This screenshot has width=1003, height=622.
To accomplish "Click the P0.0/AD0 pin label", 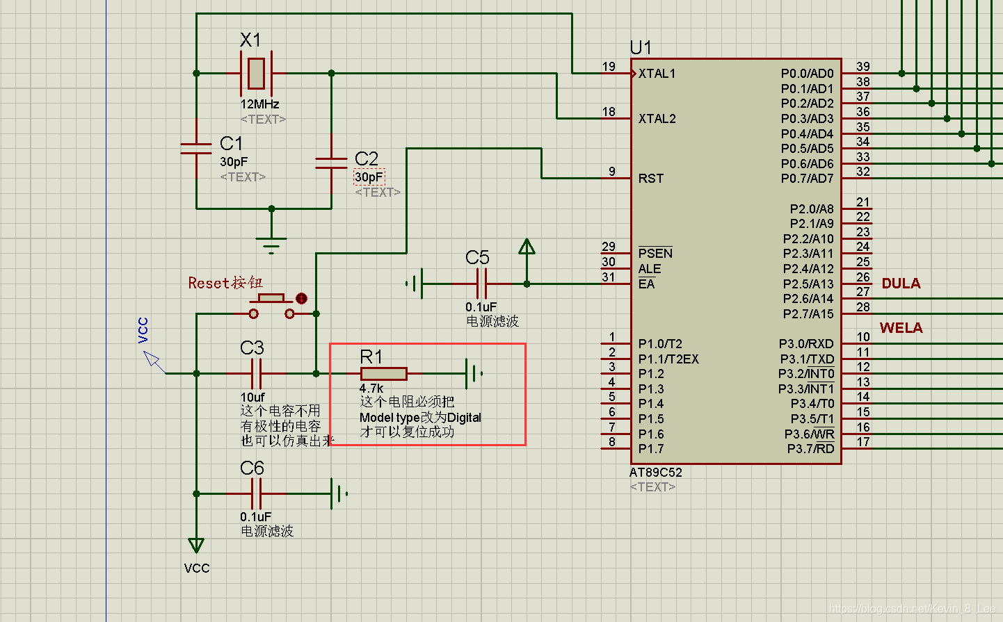I will coord(807,74).
